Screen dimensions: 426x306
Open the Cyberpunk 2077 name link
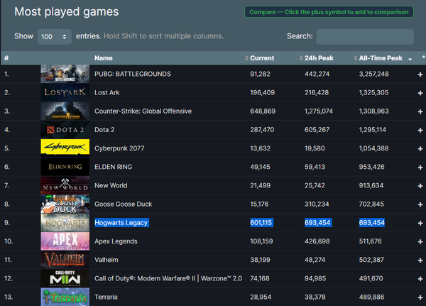[119, 148]
